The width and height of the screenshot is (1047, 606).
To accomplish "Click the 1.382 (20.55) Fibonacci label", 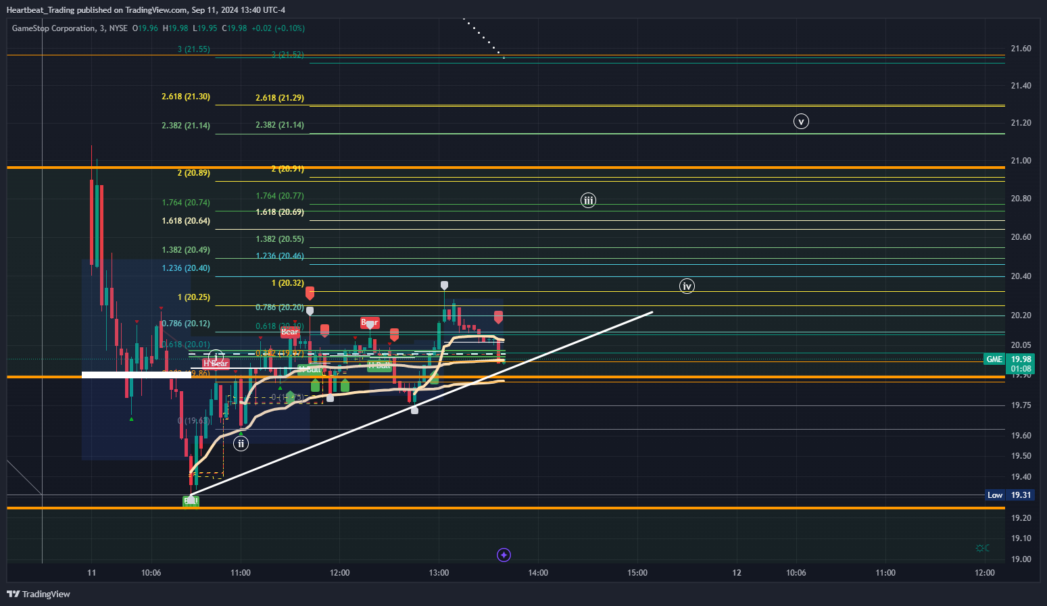I will tap(280, 239).
